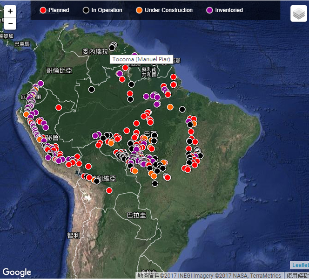
Task: Select the black marker right of the orange marker
Action: [x=182, y=109]
